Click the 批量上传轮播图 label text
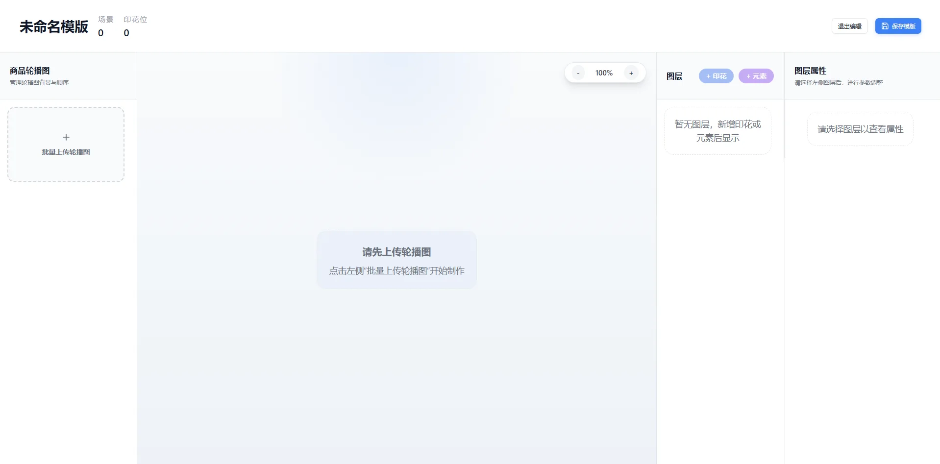Screen dimensions: 940x464 click(x=66, y=152)
